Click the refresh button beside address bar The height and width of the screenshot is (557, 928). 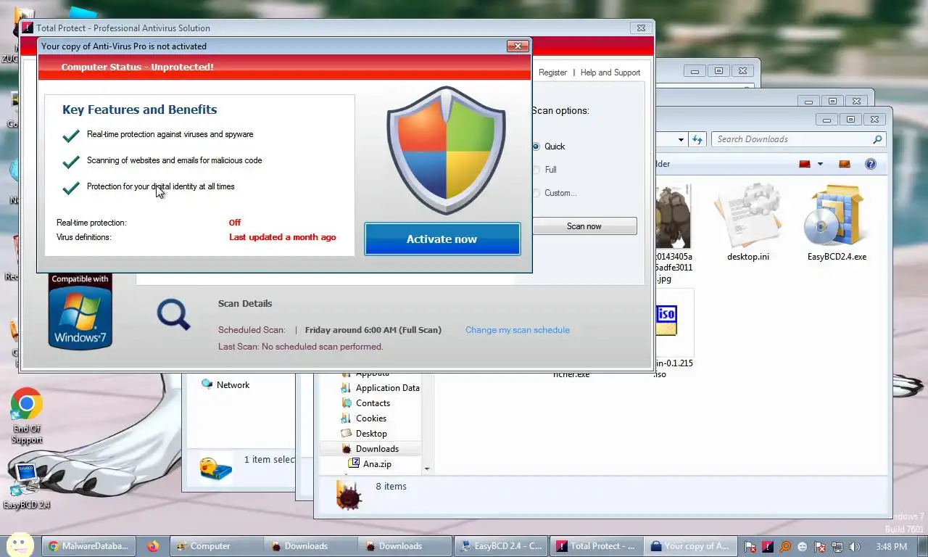pyautogui.click(x=697, y=139)
